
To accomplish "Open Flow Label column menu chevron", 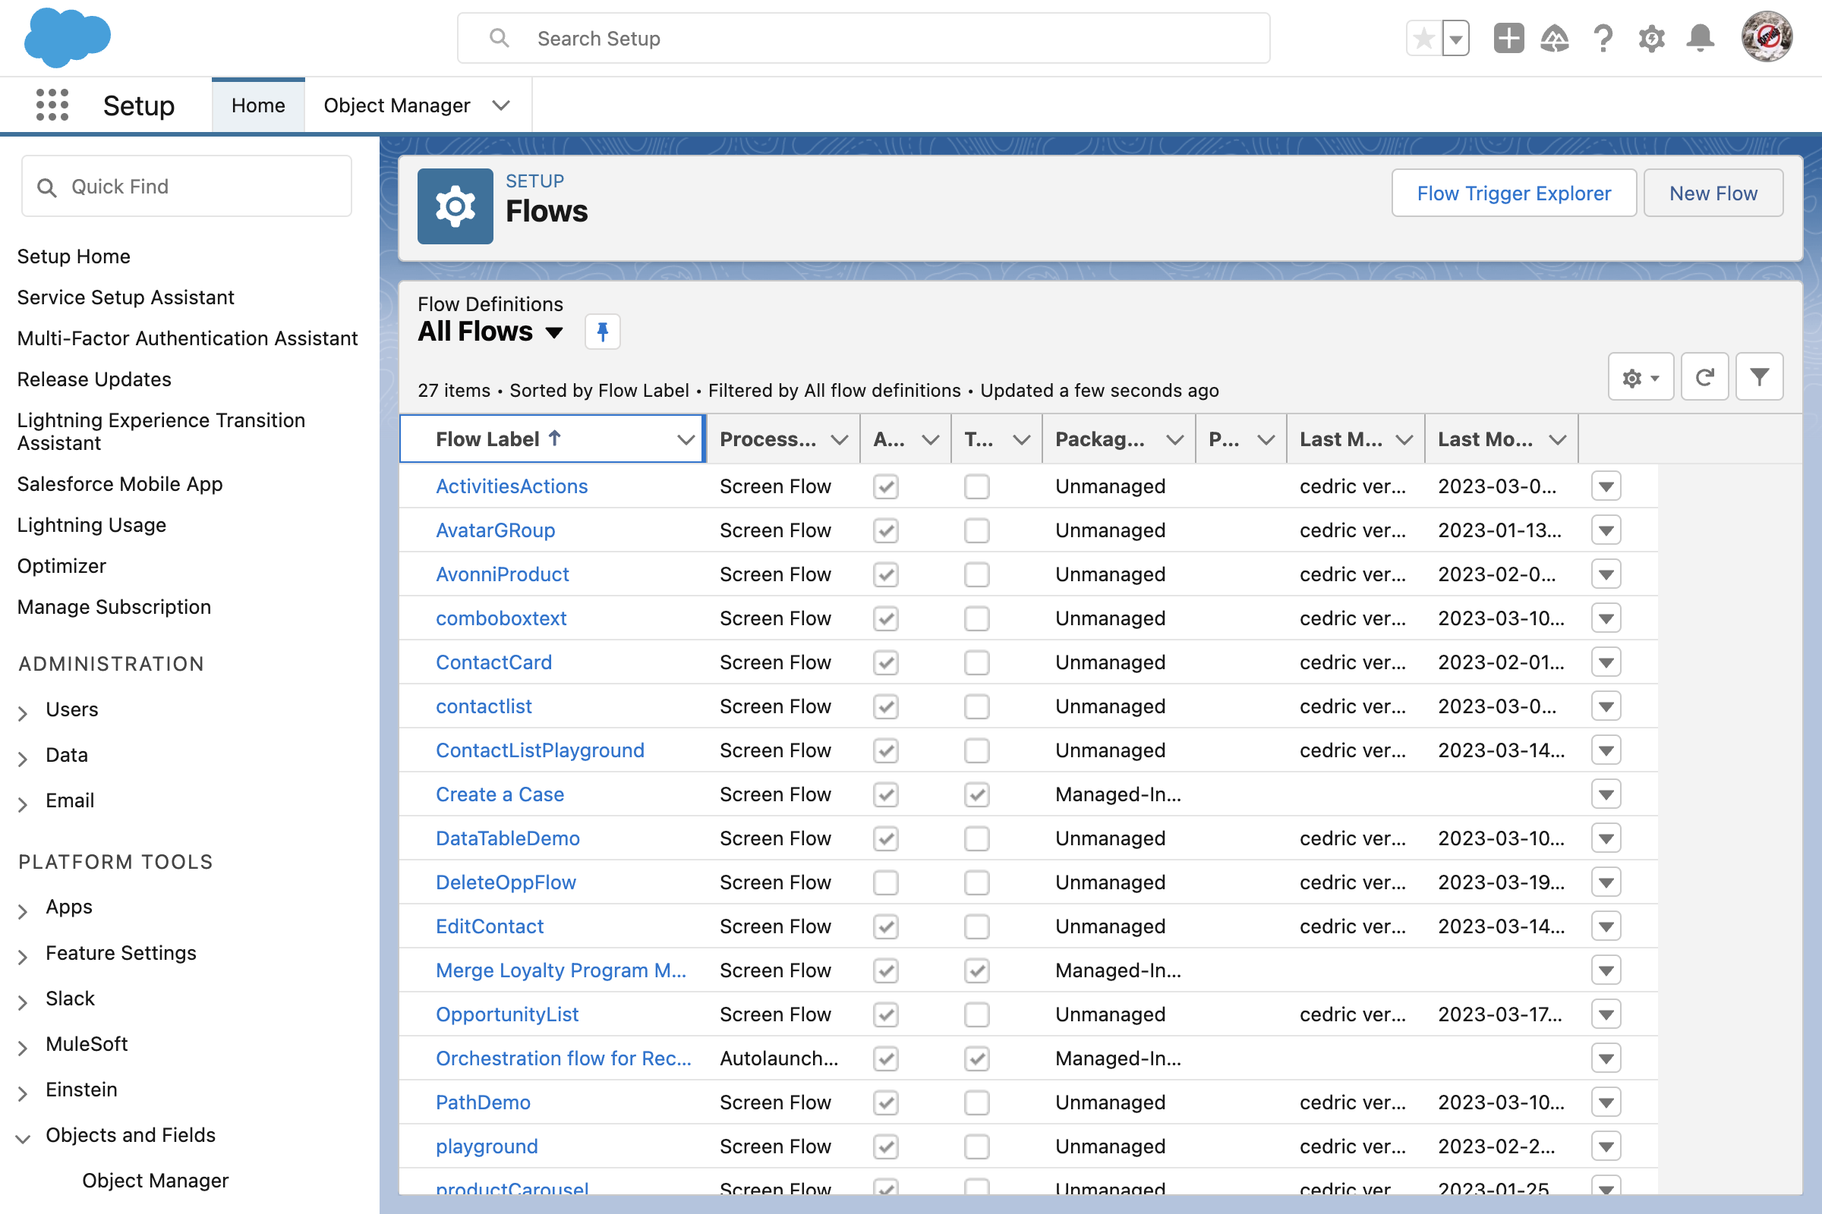I will tap(685, 440).
